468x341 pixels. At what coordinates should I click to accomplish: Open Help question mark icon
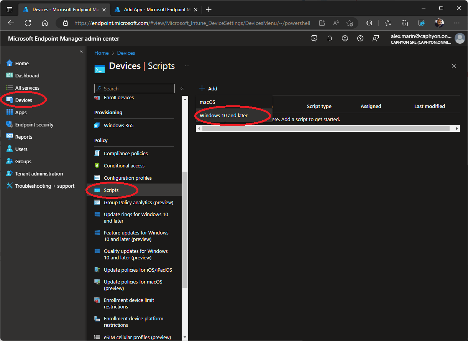pyautogui.click(x=360, y=38)
